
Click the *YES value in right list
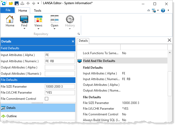125,109
